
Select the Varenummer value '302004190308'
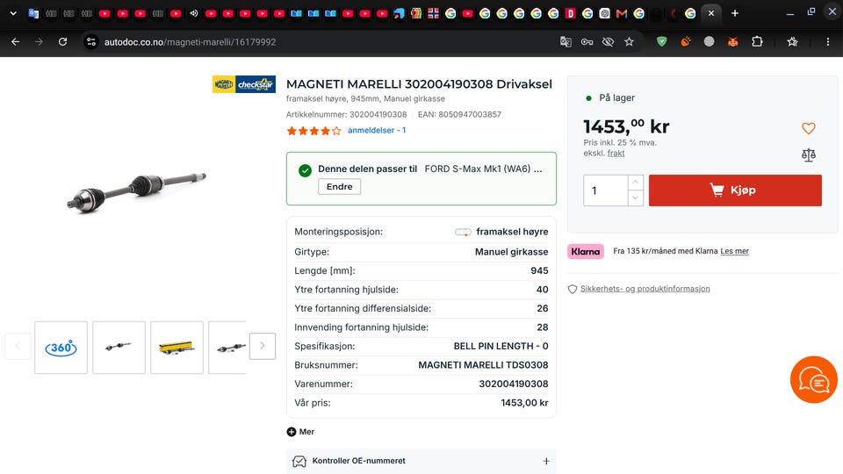(514, 384)
